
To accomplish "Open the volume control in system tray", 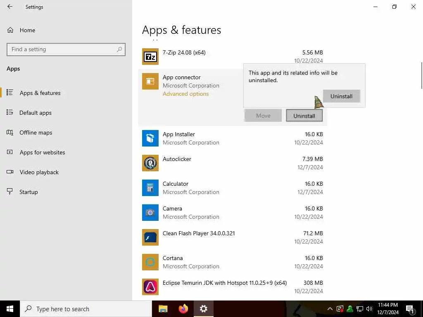I will 369,309.
